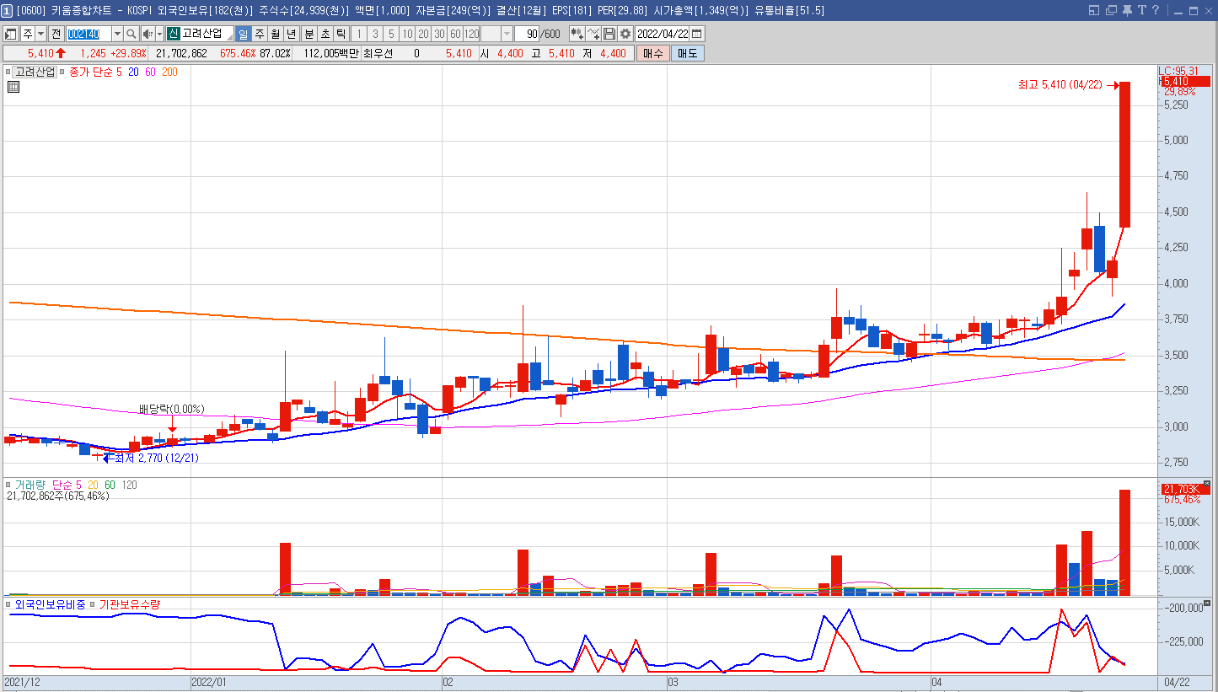1218x692 pixels.
Task: Open chart settings gear icon
Action: 625,34
